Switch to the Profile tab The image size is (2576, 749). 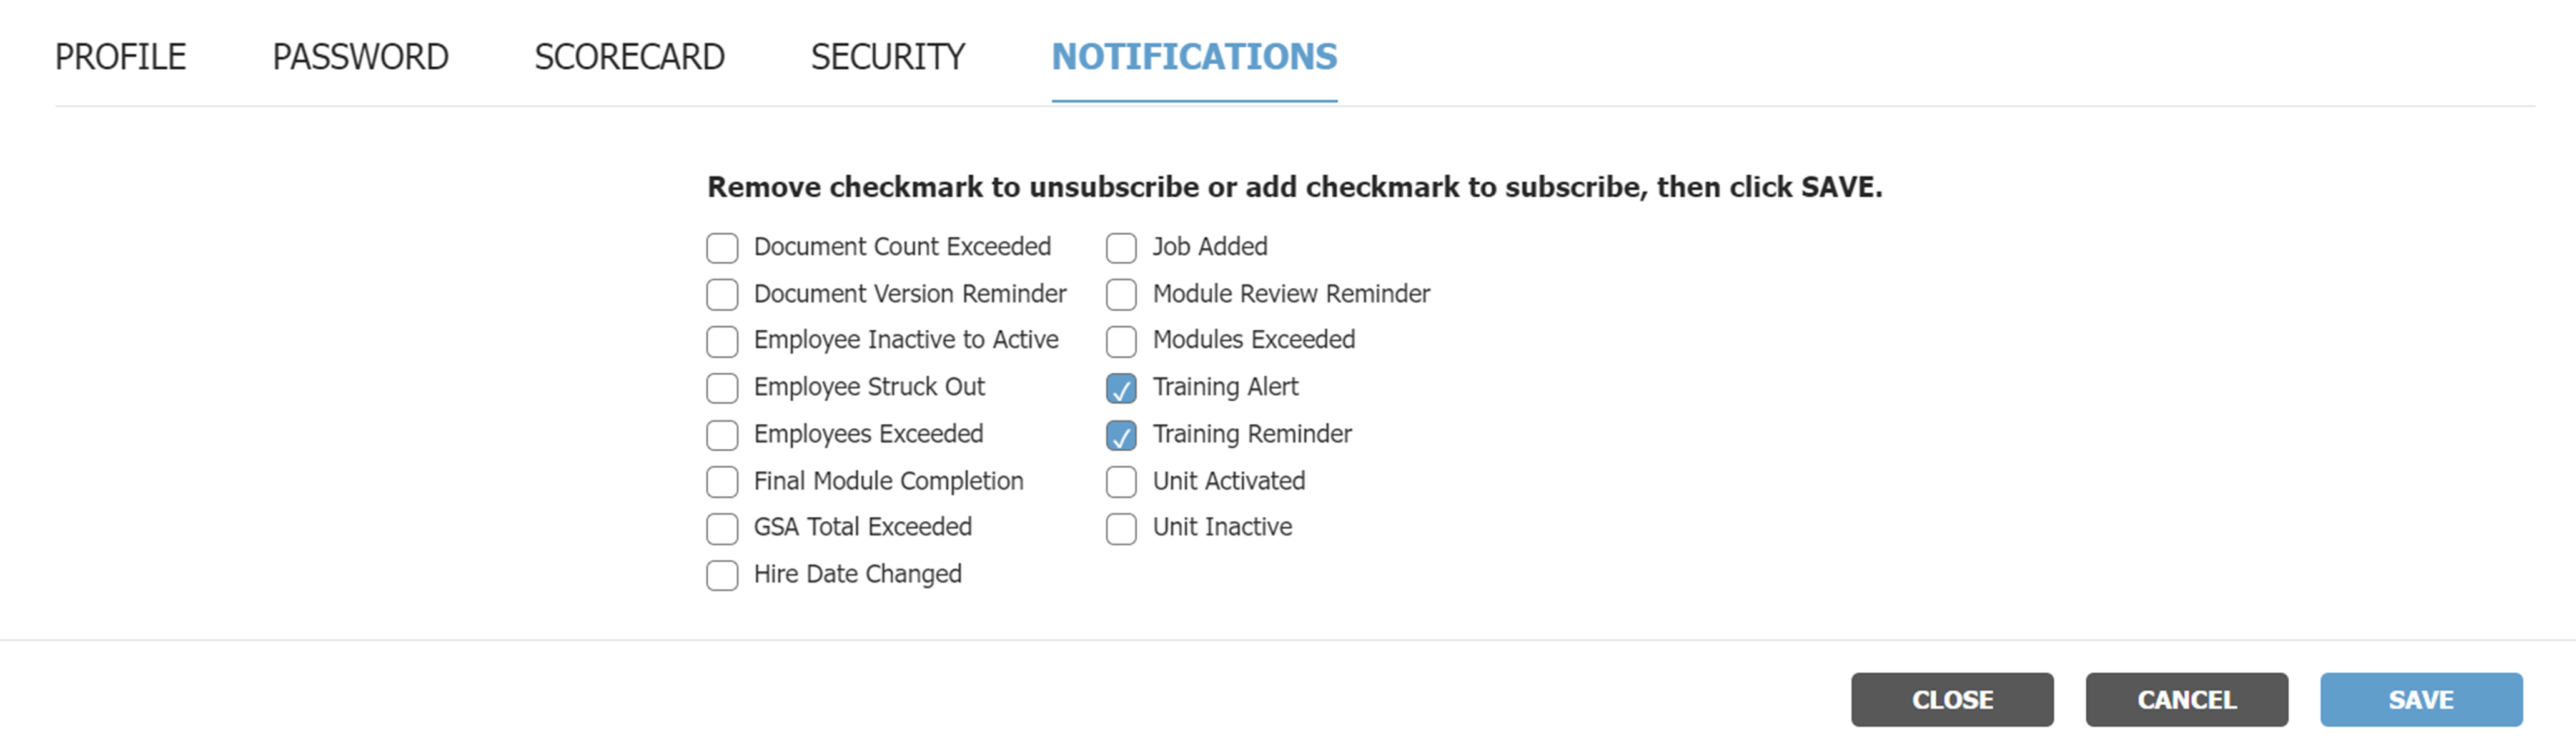pyautogui.click(x=120, y=57)
